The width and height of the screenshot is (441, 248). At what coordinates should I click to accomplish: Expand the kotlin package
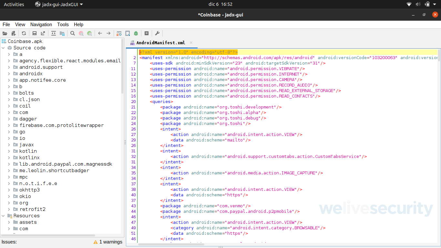pyautogui.click(x=9, y=151)
